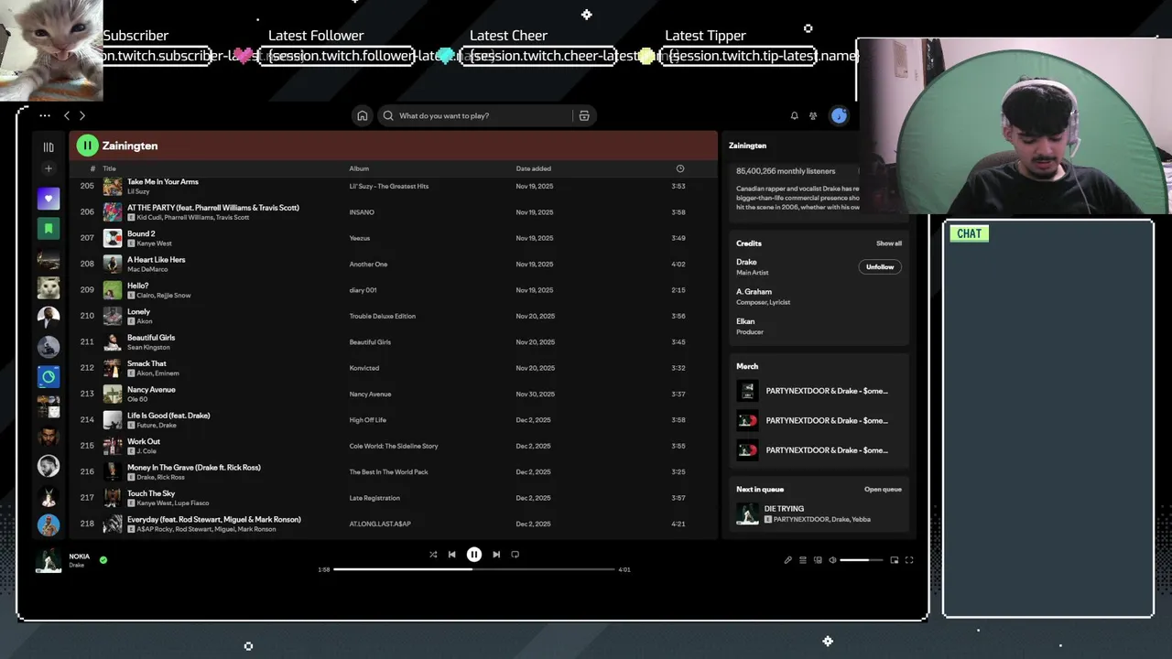Open the browse icon in the search bar
Screen dimensions: 1172x659
[584, 115]
